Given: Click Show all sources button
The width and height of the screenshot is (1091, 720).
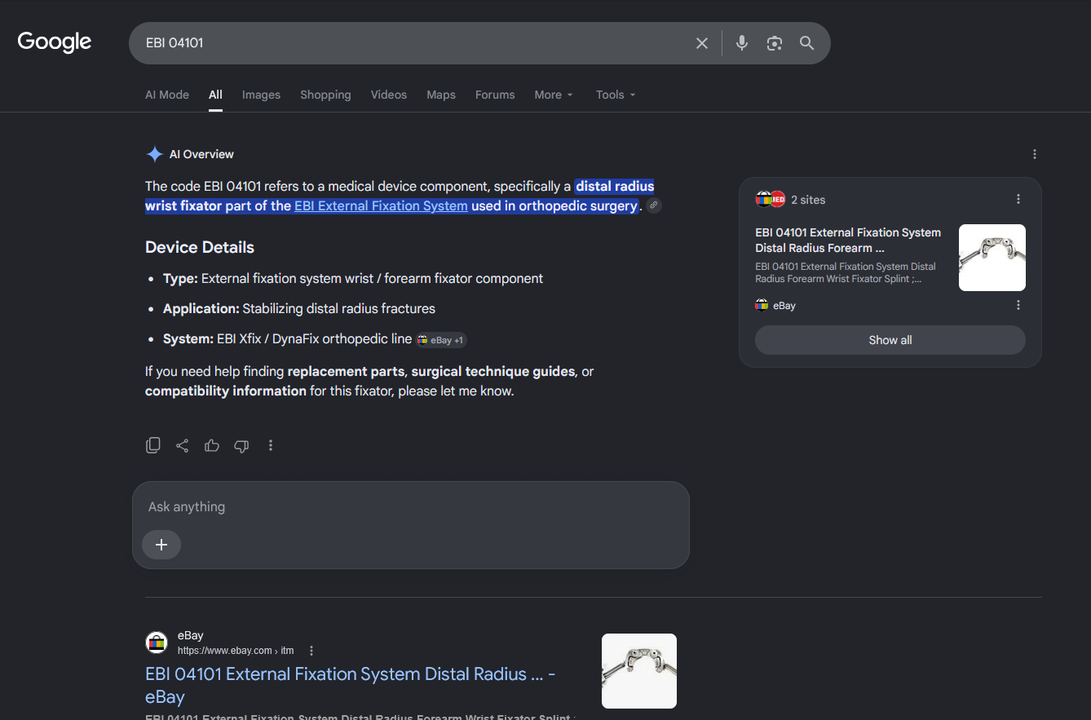Looking at the screenshot, I should click(890, 340).
